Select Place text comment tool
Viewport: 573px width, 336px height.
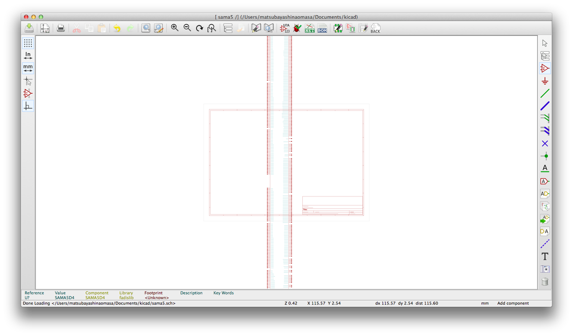(545, 256)
